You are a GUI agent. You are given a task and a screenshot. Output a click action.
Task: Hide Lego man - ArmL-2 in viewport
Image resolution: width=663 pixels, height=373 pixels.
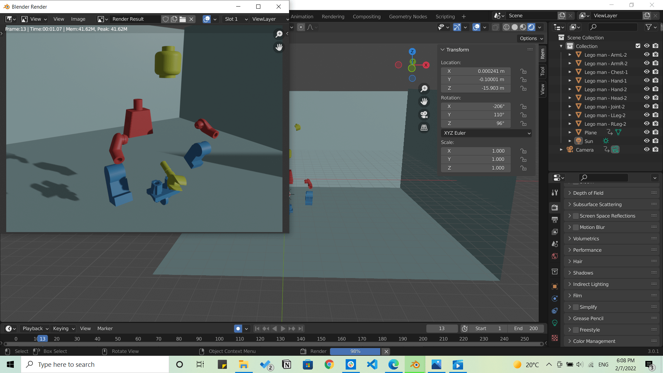pyautogui.click(x=647, y=55)
